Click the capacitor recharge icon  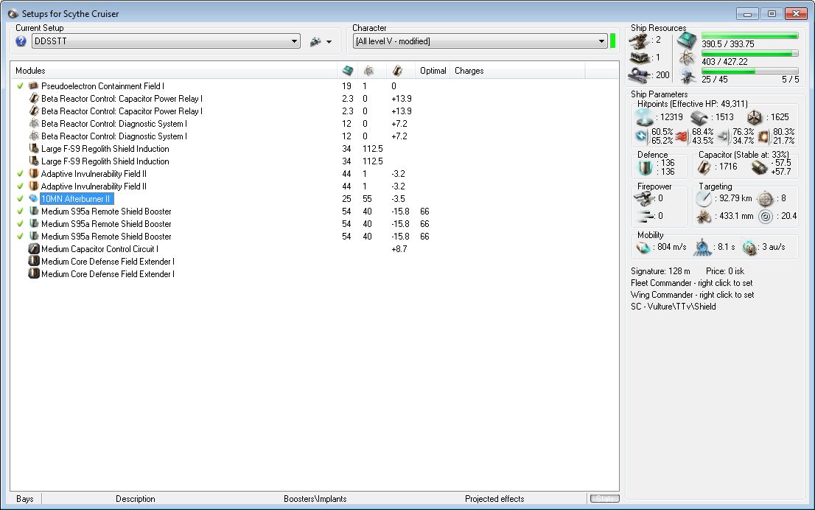[x=759, y=167]
